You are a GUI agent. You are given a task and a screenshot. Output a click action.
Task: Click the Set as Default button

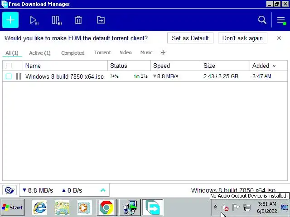(x=190, y=38)
